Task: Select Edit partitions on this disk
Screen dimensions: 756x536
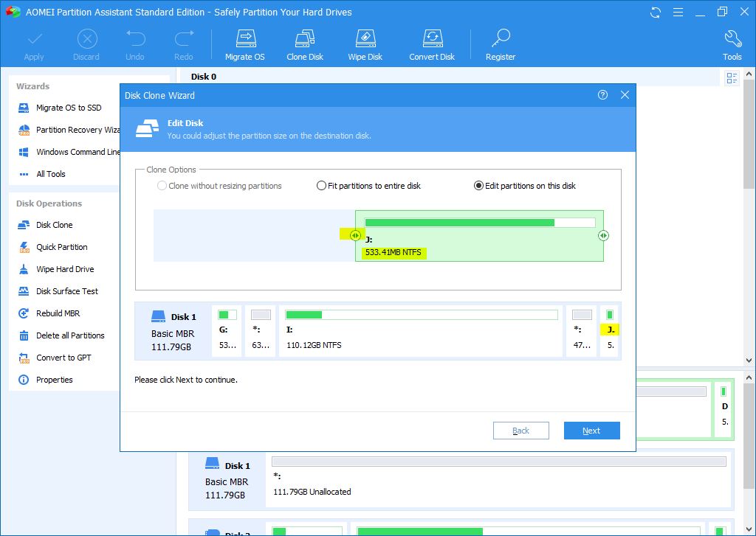Action: tap(478, 186)
